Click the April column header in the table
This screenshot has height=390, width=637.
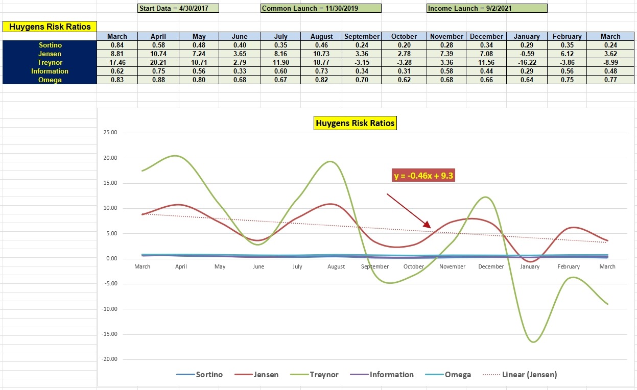[x=158, y=36]
